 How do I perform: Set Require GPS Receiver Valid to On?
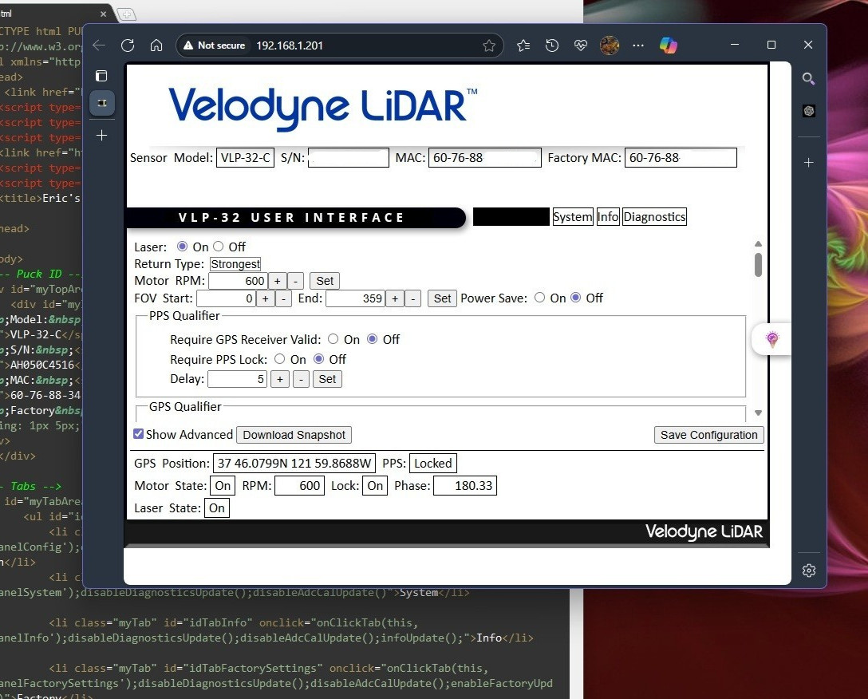click(333, 338)
